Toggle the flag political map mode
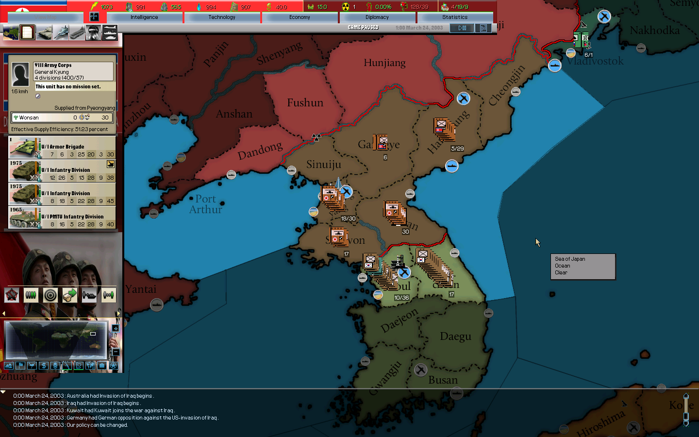The image size is (699, 437). [x=20, y=366]
